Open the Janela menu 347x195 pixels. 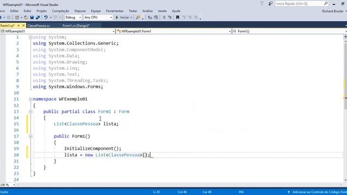162,11
